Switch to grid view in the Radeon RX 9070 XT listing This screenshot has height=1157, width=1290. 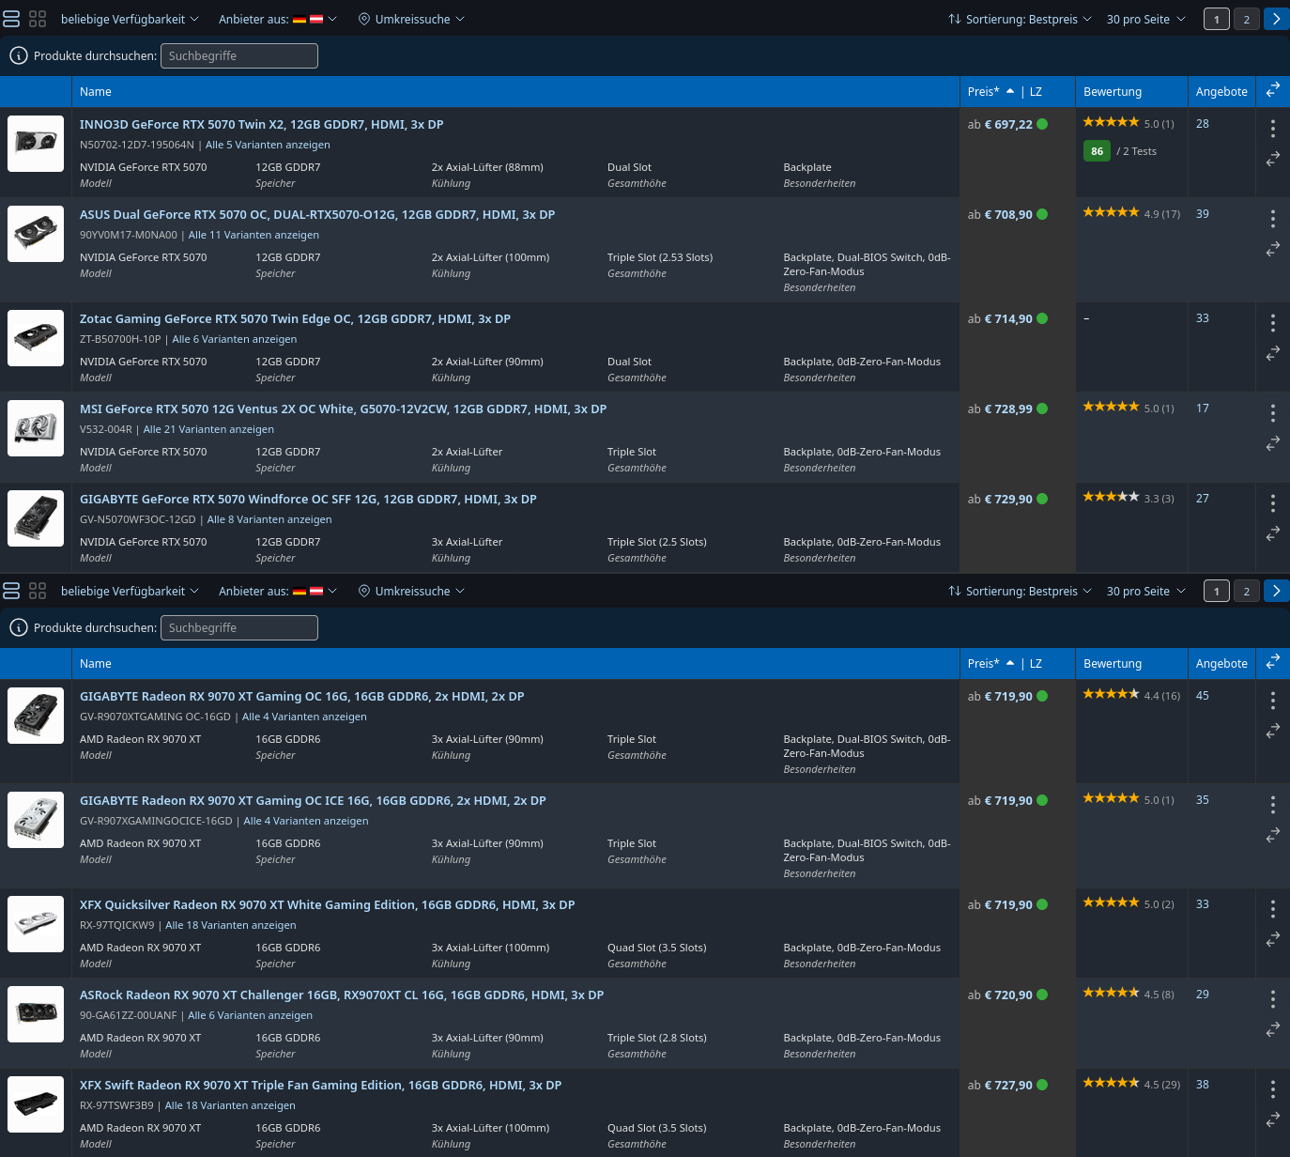pos(38,591)
